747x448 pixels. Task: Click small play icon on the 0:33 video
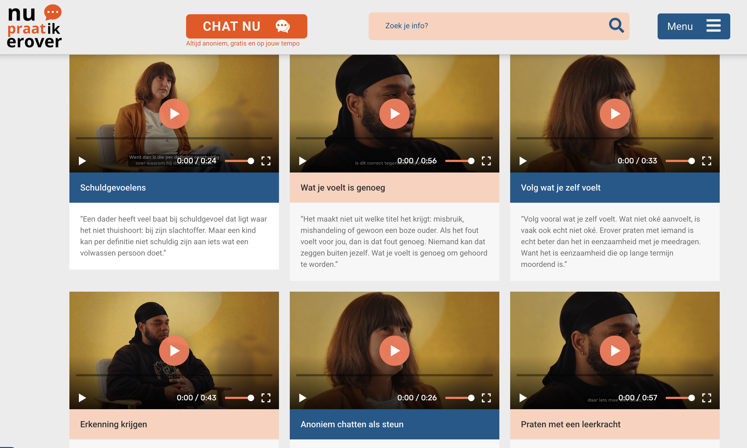click(523, 161)
